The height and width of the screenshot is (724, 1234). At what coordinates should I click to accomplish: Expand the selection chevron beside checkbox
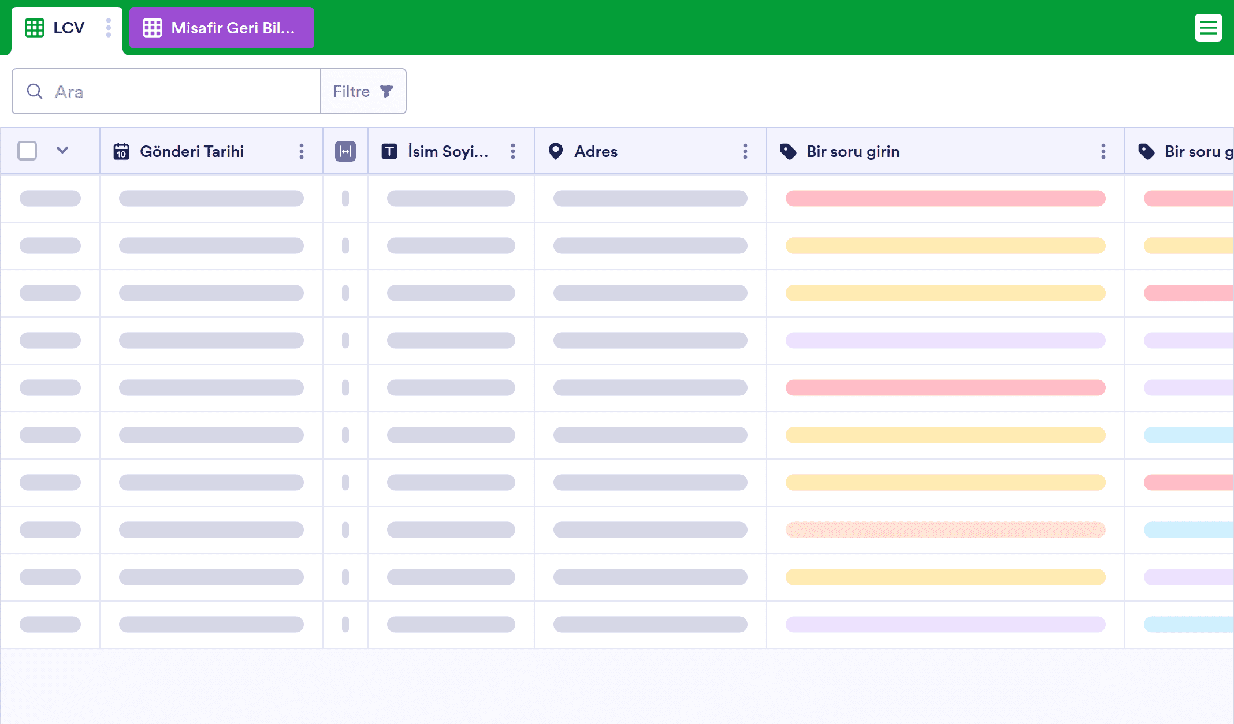pyautogui.click(x=62, y=150)
